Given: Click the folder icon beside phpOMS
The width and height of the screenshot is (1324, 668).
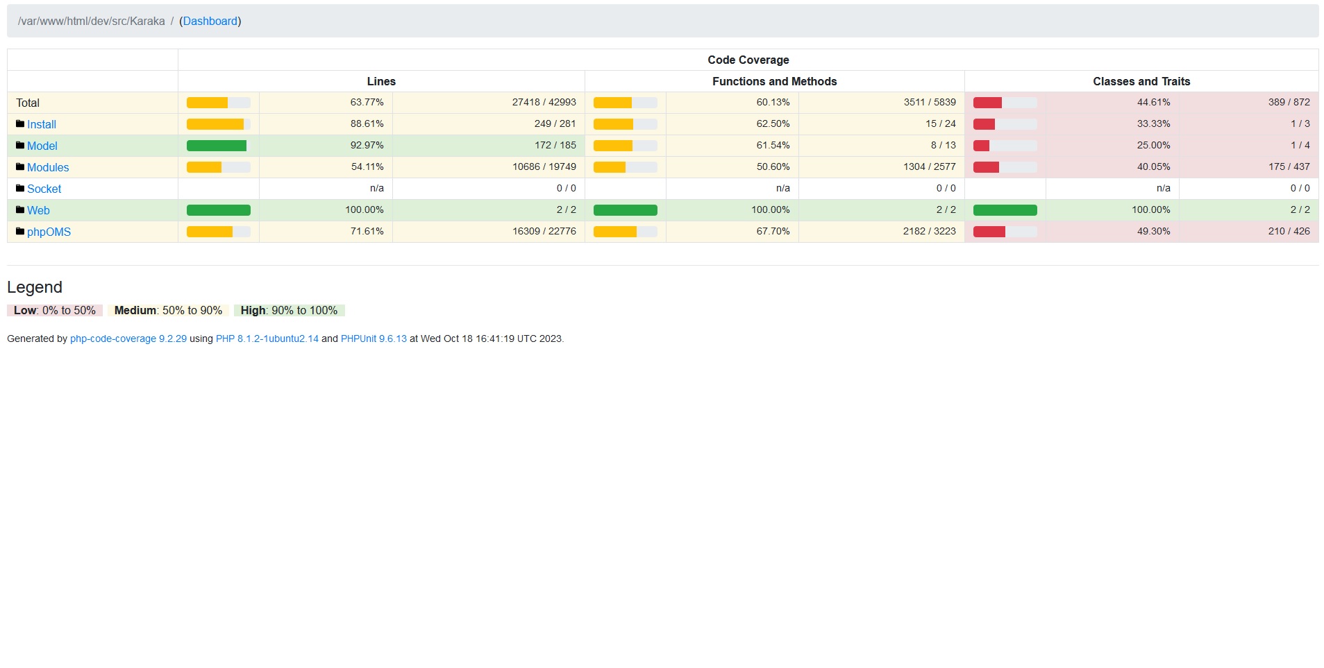Looking at the screenshot, I should coord(20,232).
